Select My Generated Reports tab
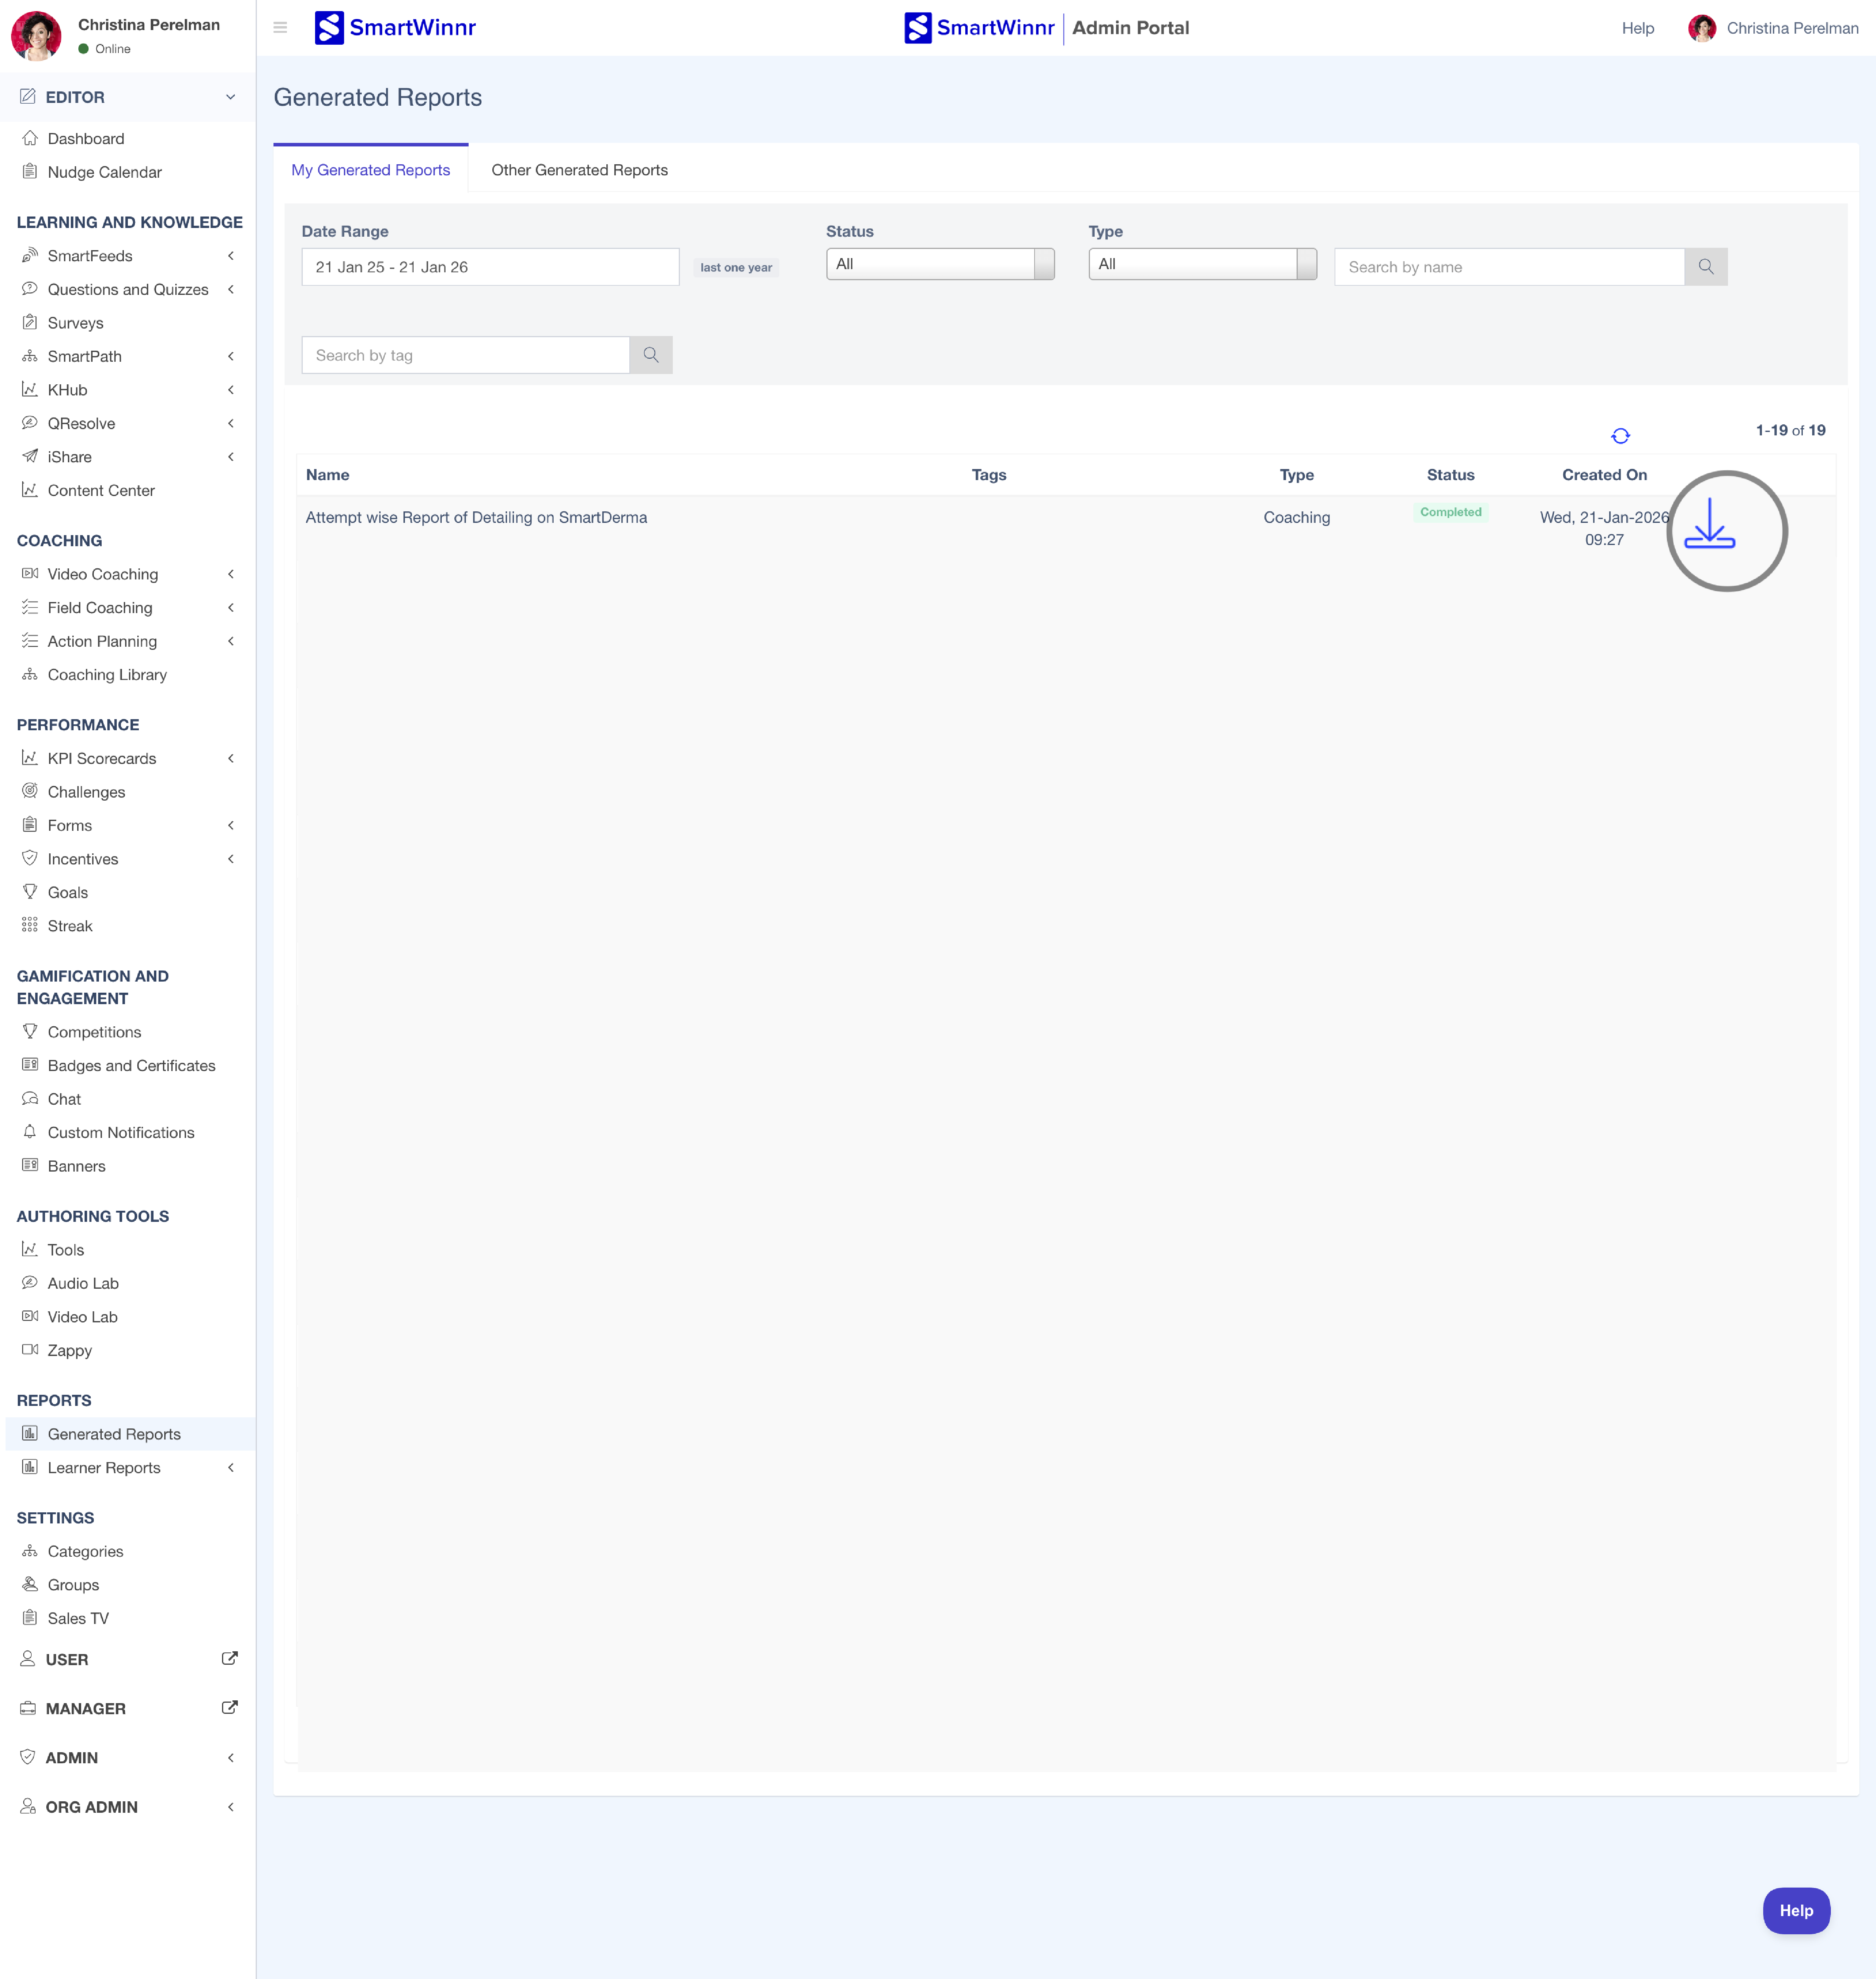The width and height of the screenshot is (1876, 1979). (x=370, y=170)
